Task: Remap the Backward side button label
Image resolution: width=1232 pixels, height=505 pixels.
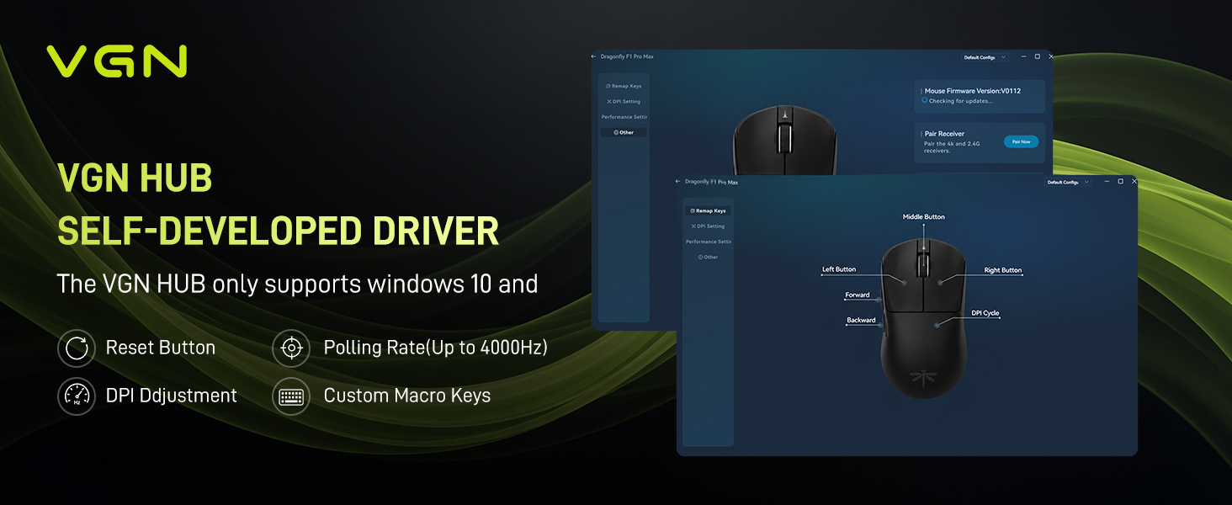Action: 861,320
